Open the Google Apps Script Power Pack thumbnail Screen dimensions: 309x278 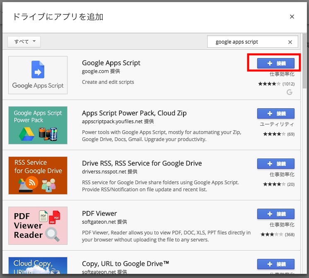[x=38, y=125]
